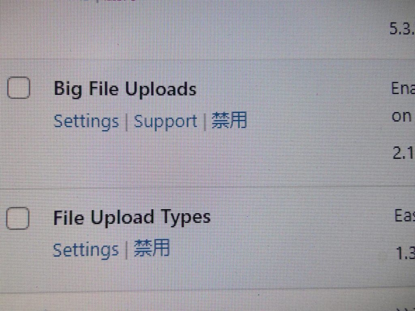Click 禁用 under File Upload Types
Viewport: 415px width, 311px height.
(x=152, y=248)
